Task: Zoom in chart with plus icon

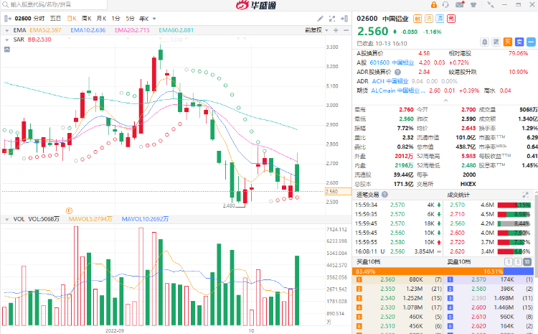Action: coord(336,30)
